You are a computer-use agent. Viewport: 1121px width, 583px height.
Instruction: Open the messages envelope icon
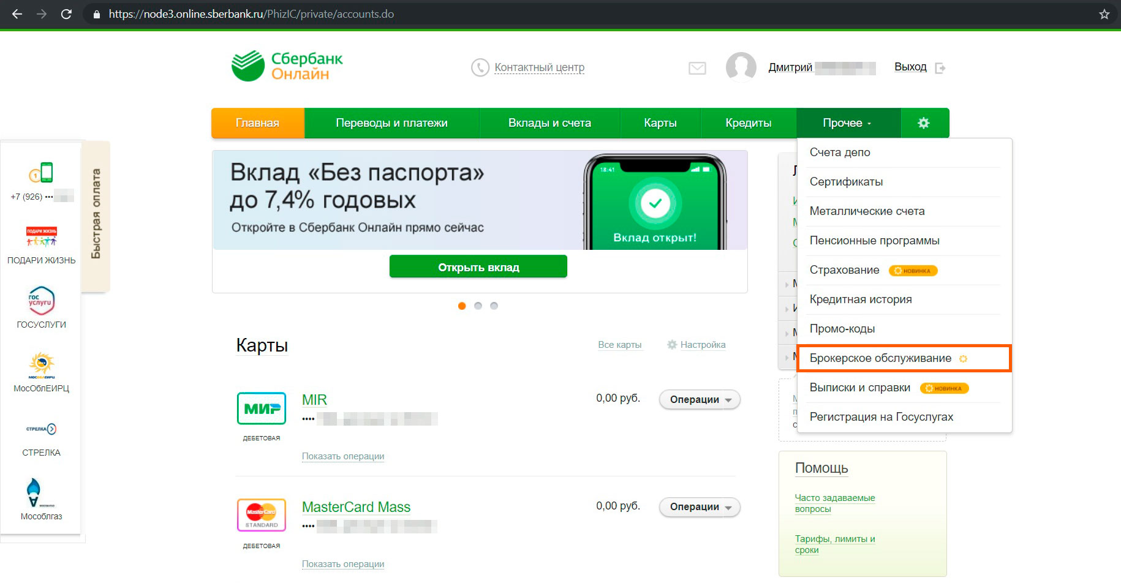(x=697, y=68)
